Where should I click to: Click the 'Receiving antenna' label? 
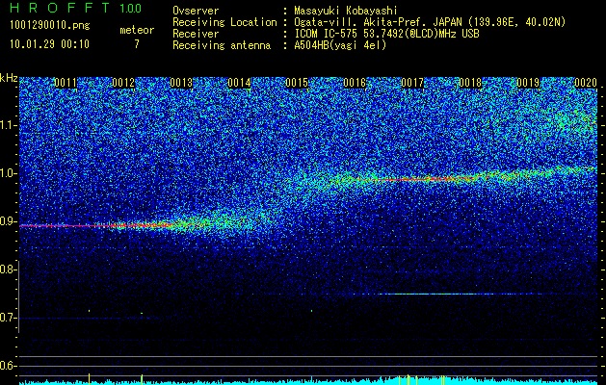click(222, 45)
